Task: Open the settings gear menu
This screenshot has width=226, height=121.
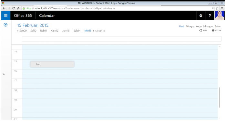Action: coord(200,16)
